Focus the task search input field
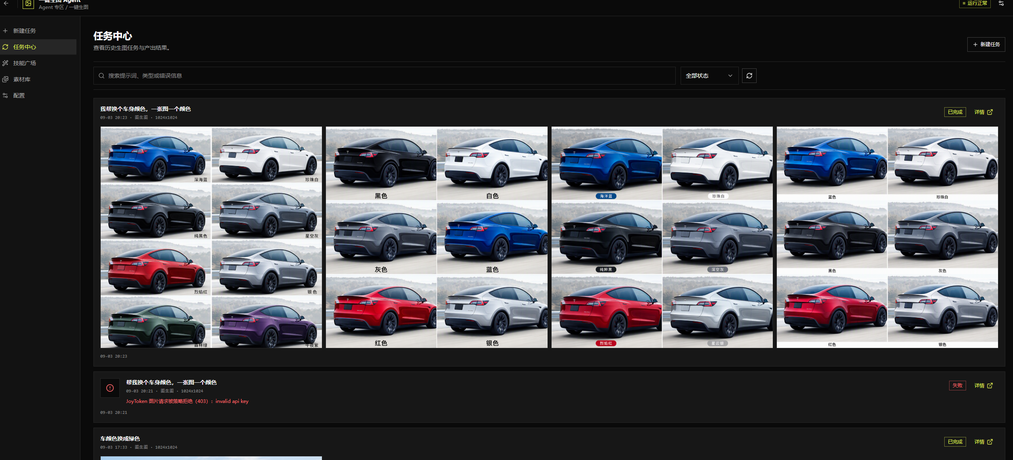Screen dimensions: 1013x460 384,76
